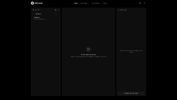
Task: Open the QR Types dropdown menu
Action: 84,3
